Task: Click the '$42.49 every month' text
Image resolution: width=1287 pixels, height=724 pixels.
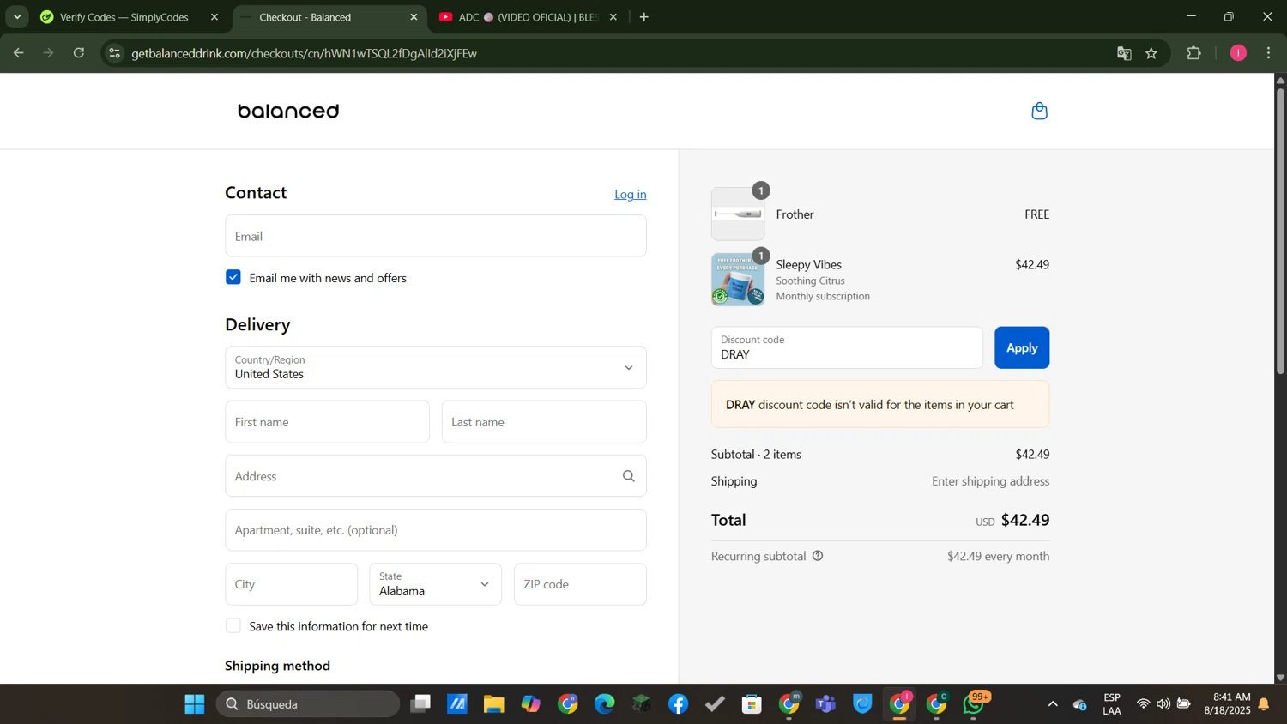Action: point(999,556)
